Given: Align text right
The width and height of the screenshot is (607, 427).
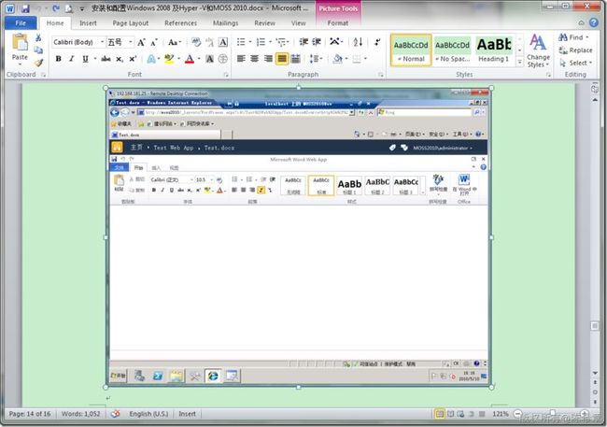Looking at the screenshot, I should (268, 59).
